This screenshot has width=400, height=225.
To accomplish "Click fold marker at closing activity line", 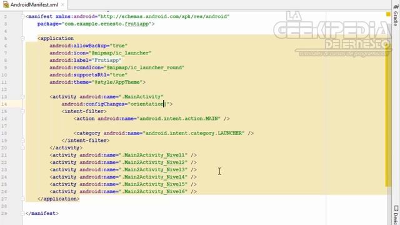I will (22, 148).
